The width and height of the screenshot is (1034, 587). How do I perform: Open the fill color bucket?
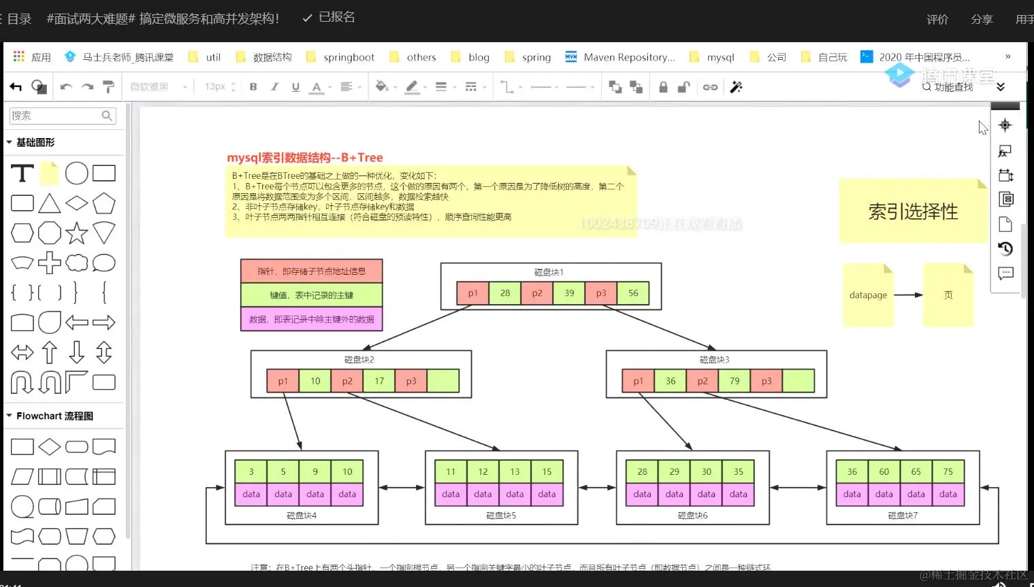pyautogui.click(x=385, y=86)
